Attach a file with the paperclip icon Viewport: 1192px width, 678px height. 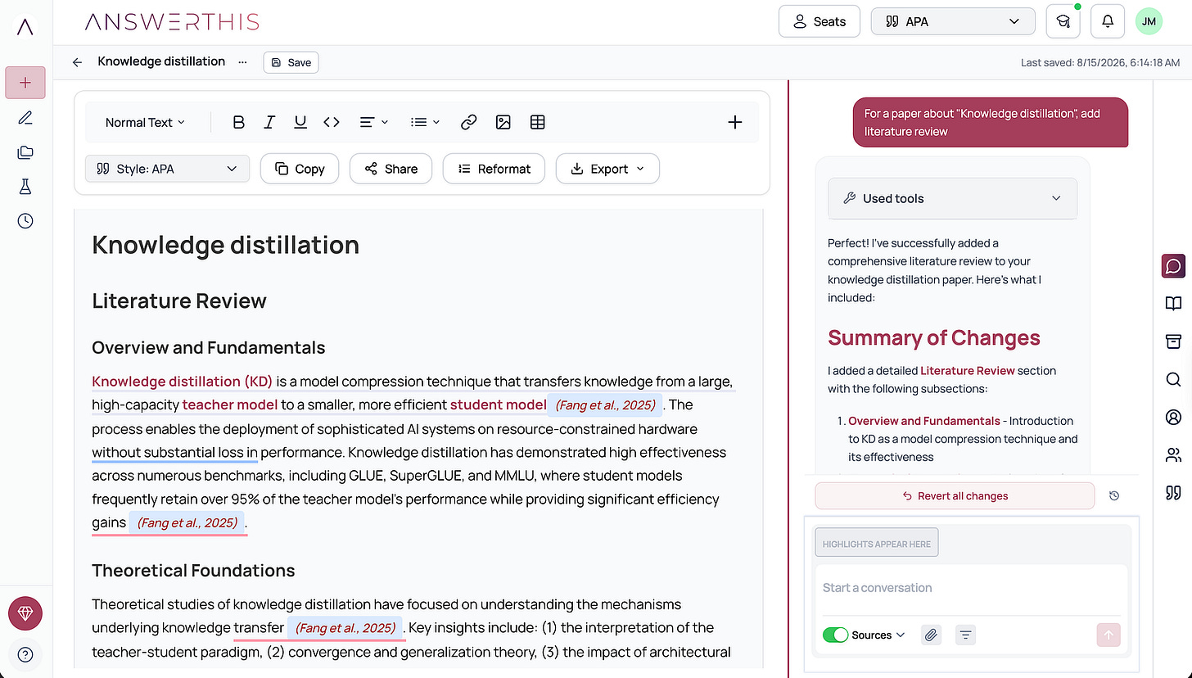(x=931, y=635)
